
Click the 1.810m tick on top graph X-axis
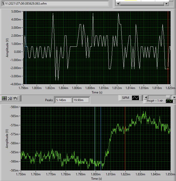pos(104,88)
